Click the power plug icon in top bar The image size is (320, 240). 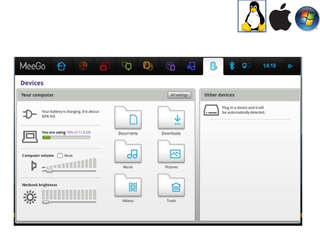coord(290,66)
